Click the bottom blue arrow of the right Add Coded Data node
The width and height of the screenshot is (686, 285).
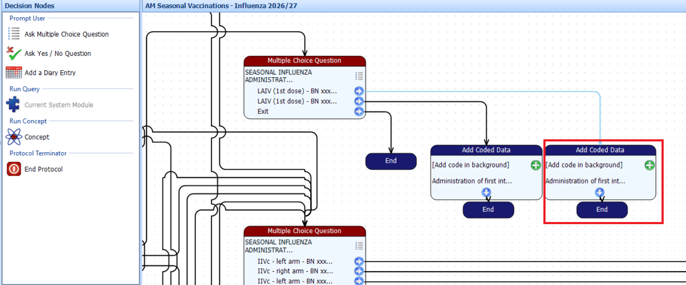[600, 192]
